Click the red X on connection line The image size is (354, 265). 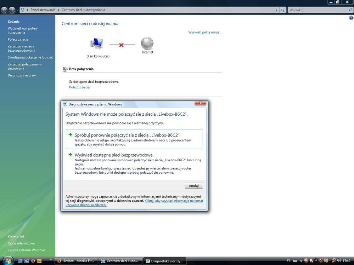click(x=121, y=45)
